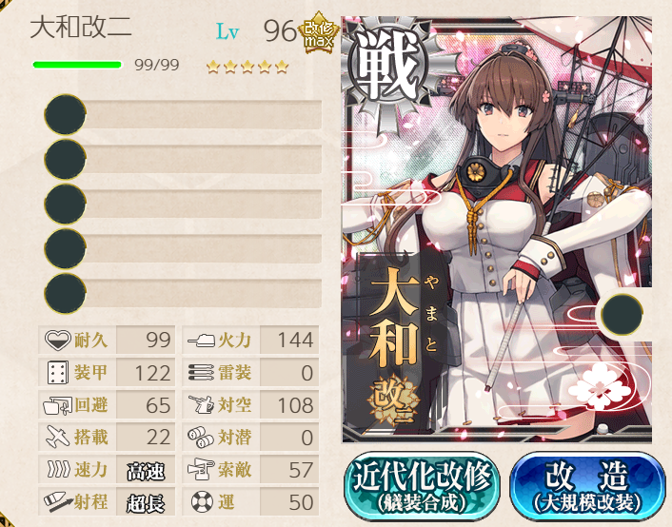
Task: Open the reinforcement expansion slot on card
Action: point(622,315)
